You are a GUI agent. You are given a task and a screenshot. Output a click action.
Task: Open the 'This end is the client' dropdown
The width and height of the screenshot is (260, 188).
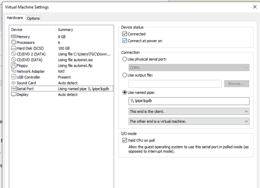[189, 111]
